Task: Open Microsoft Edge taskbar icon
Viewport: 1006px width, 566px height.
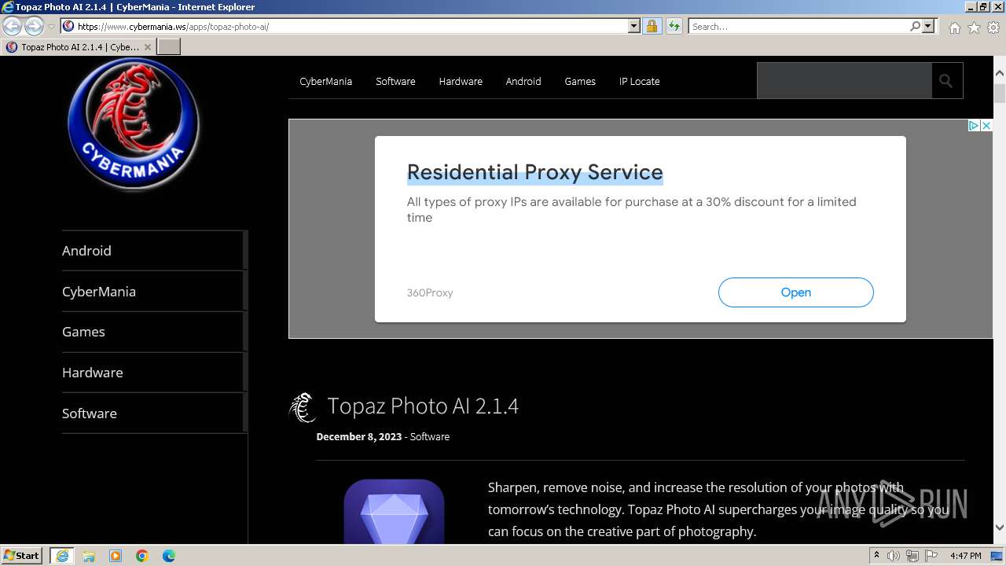Action: (x=169, y=556)
